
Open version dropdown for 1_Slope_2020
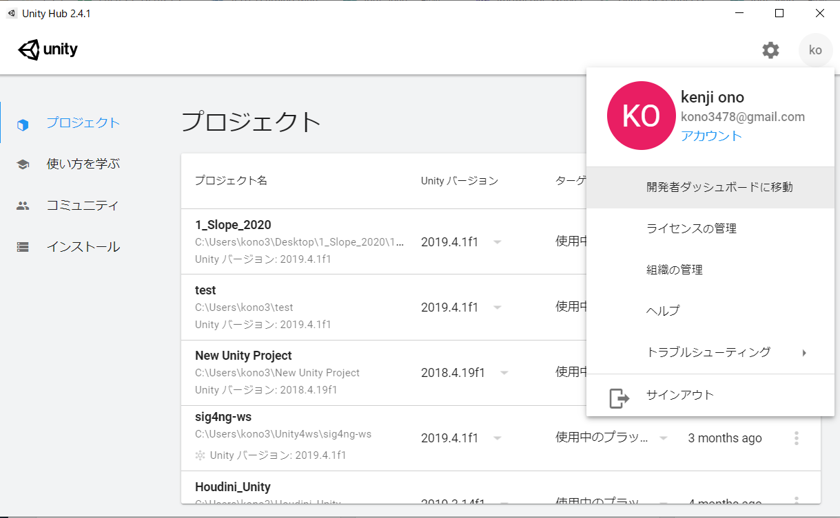coord(498,242)
